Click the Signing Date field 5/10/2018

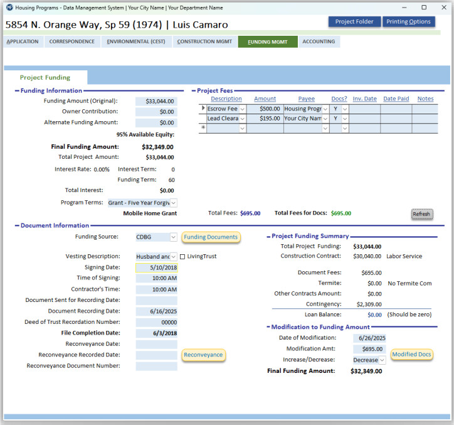tap(156, 267)
